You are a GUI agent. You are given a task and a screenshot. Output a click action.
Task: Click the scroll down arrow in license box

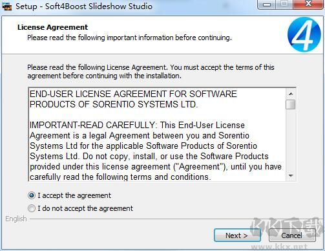point(291,176)
